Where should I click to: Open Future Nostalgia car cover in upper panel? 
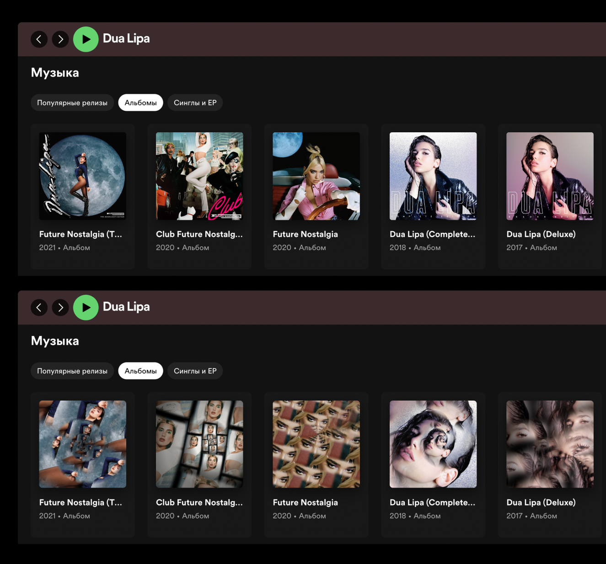pos(316,176)
